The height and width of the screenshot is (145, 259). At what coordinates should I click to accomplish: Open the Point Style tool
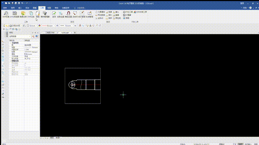[x=75, y=14]
